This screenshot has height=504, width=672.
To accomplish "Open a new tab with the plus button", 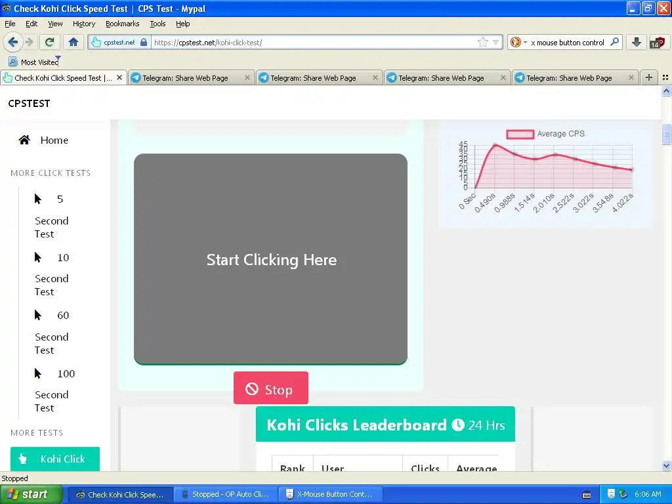I will (x=649, y=77).
